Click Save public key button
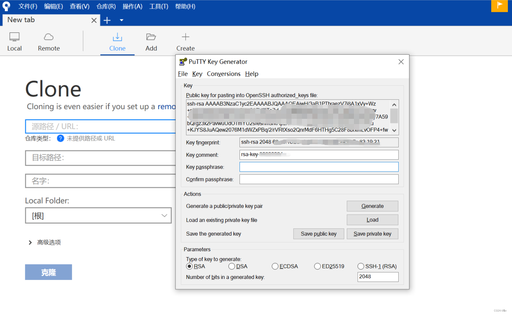Viewport: 512px width, 315px height. click(x=319, y=234)
